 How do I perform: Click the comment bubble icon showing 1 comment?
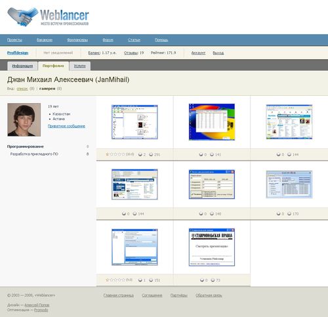coord(140,280)
